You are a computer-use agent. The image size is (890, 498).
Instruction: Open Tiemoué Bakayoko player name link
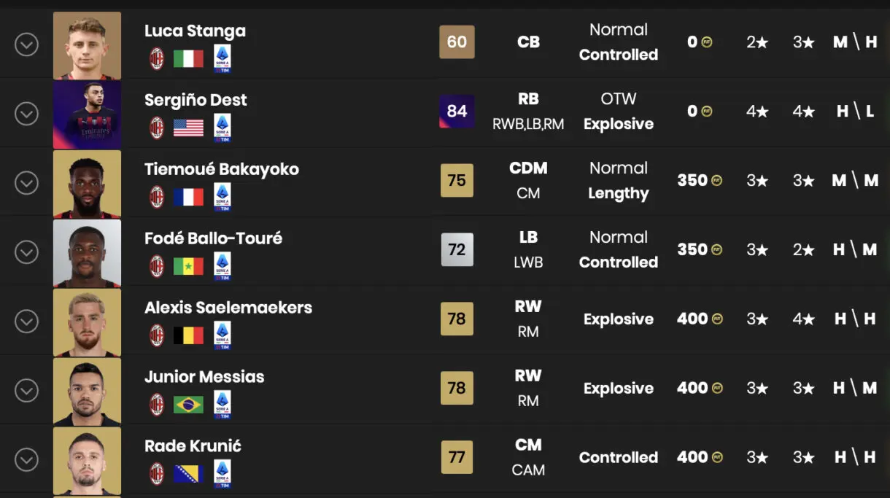(222, 169)
